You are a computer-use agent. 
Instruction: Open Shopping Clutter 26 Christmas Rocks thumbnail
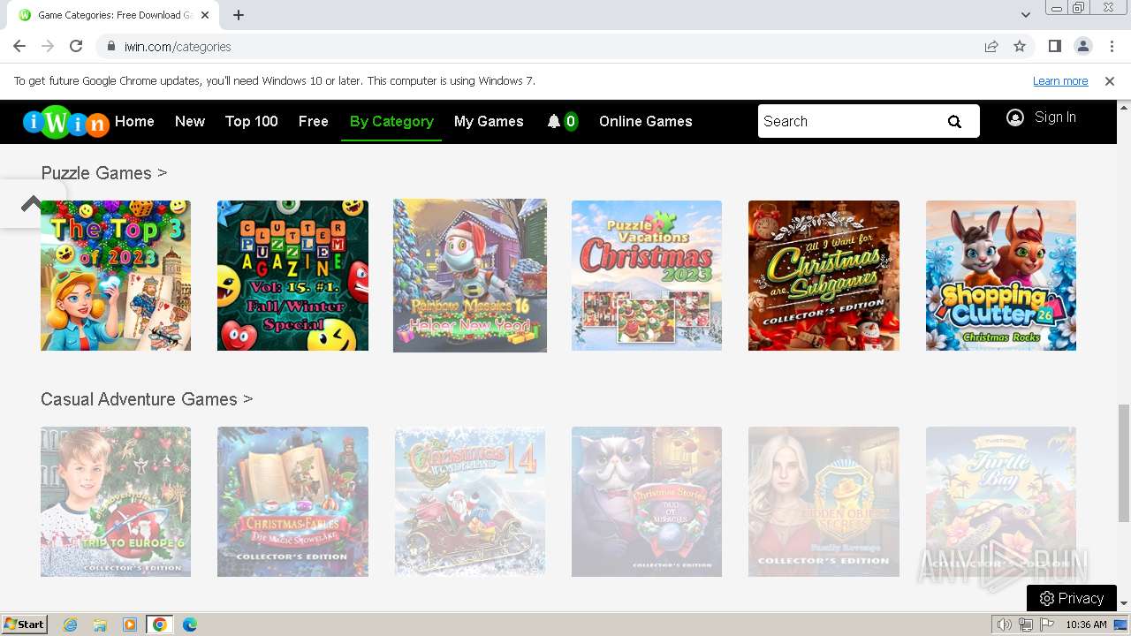click(1001, 276)
